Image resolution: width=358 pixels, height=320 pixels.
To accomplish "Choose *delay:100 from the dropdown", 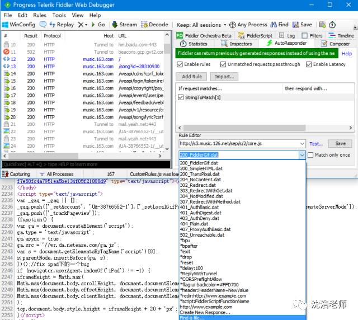I will point(191,268).
